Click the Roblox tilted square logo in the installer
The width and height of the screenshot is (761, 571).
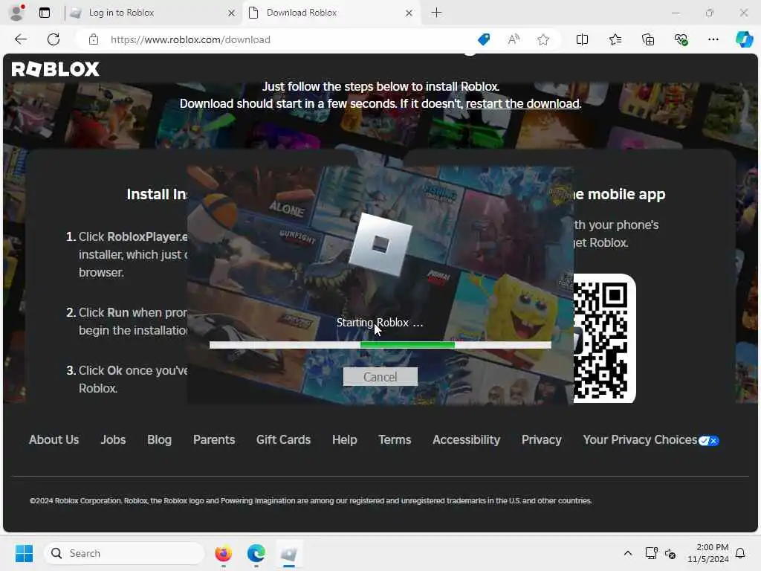[380, 244]
